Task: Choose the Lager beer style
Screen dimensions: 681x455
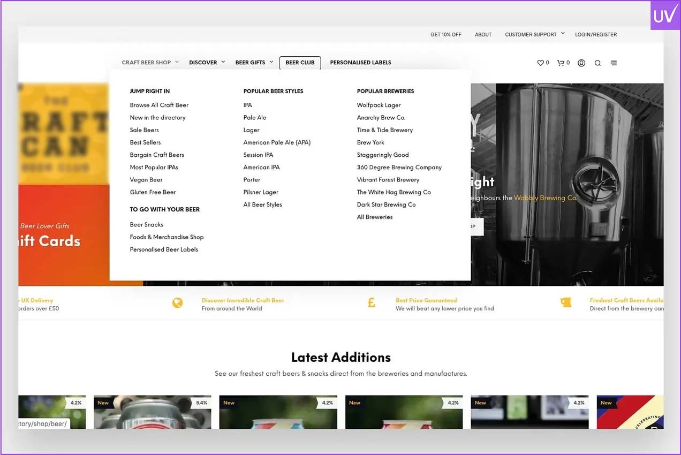Action: 251,130
